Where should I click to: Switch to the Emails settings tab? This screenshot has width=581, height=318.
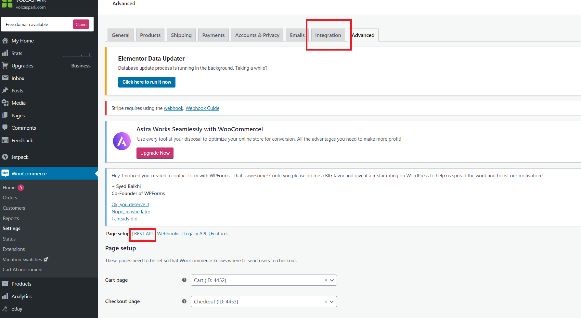click(297, 35)
